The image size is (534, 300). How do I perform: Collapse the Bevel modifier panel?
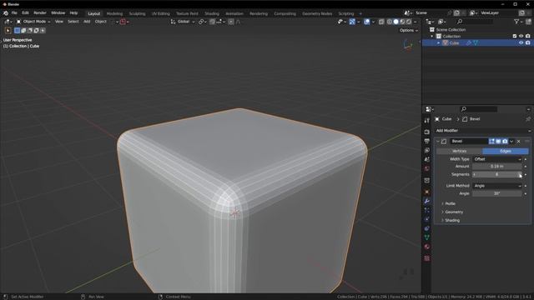(437, 141)
